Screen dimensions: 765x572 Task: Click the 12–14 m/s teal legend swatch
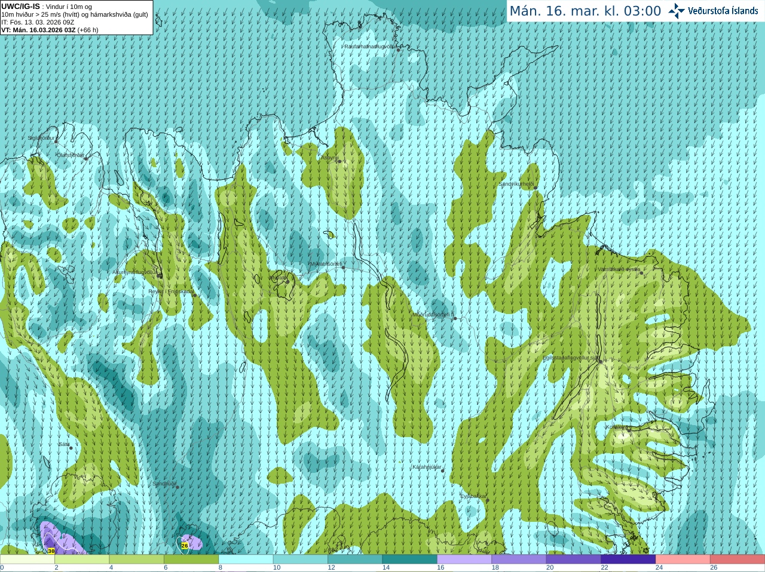coord(355,559)
